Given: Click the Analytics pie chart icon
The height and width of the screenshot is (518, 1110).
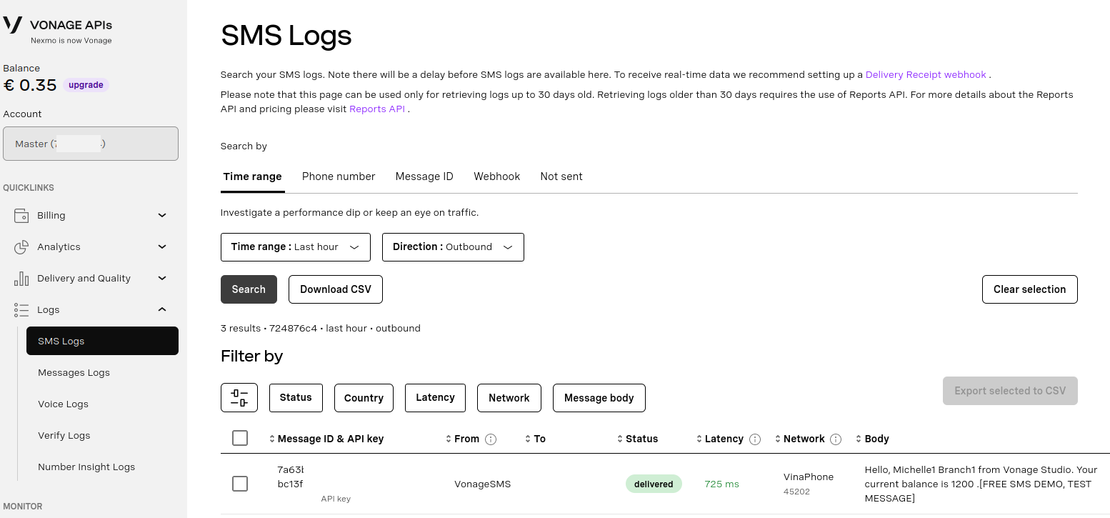Looking at the screenshot, I should [21, 246].
